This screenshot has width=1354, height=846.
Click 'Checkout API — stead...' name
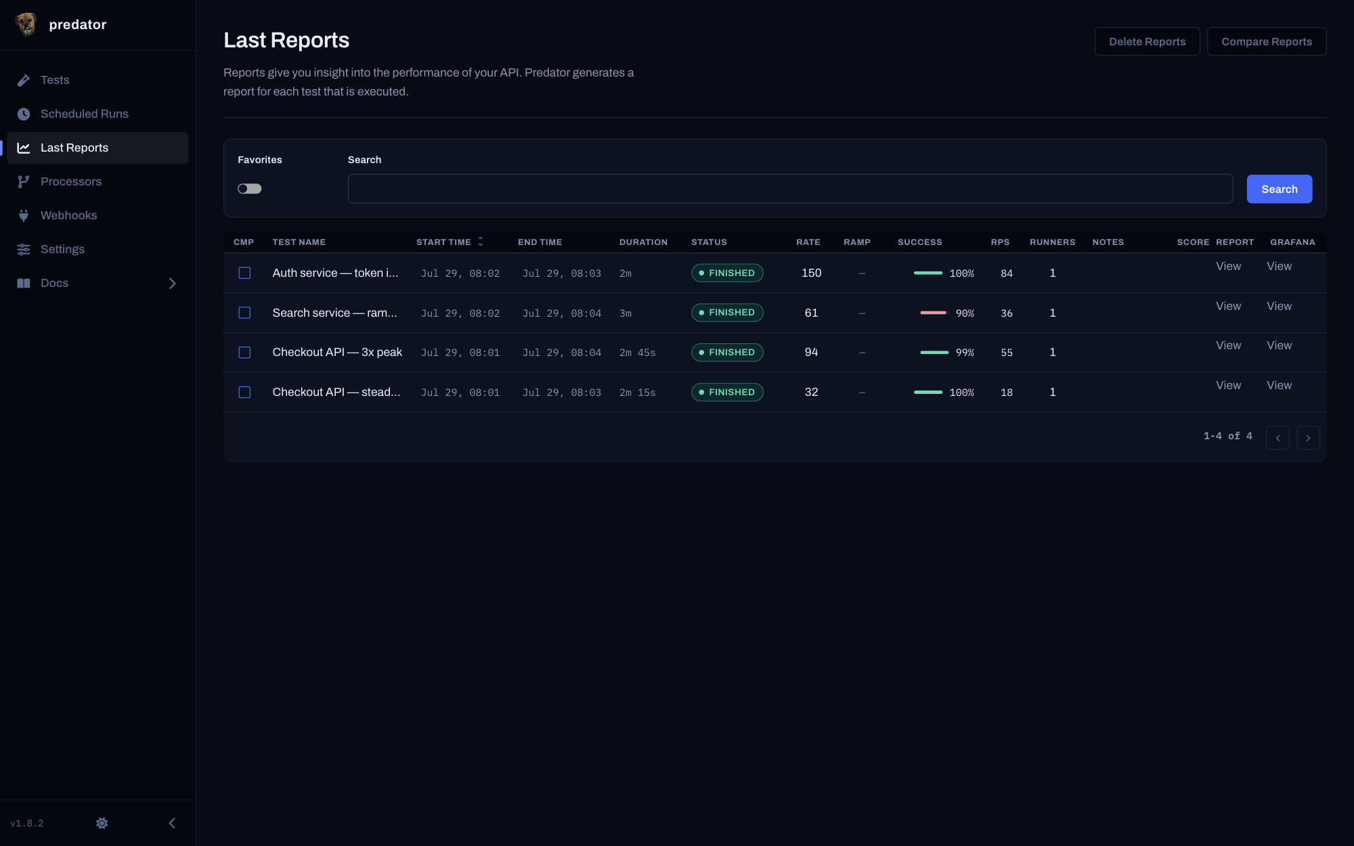point(336,392)
